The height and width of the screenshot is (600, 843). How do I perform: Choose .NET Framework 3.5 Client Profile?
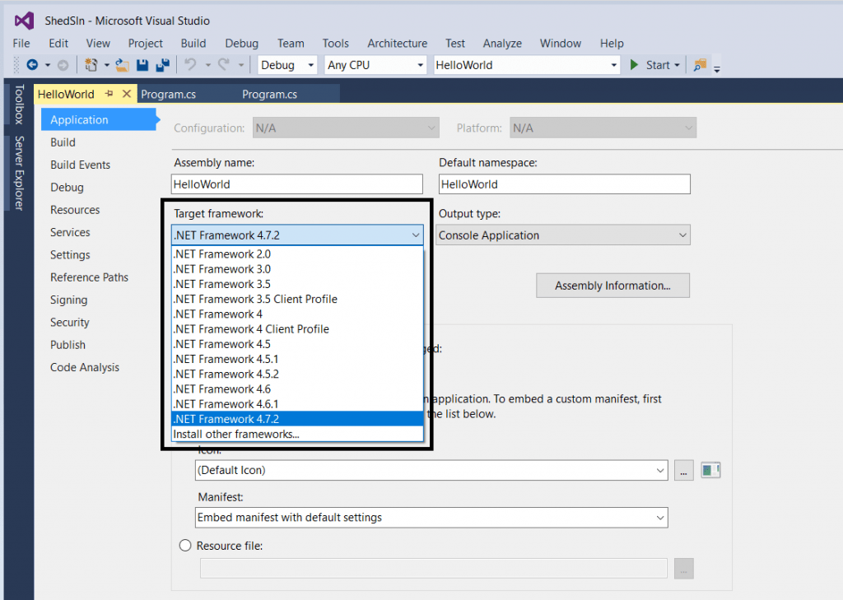point(297,299)
